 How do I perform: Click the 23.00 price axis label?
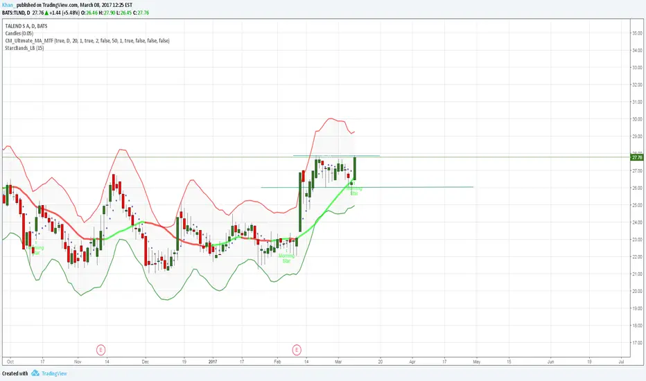click(637, 239)
